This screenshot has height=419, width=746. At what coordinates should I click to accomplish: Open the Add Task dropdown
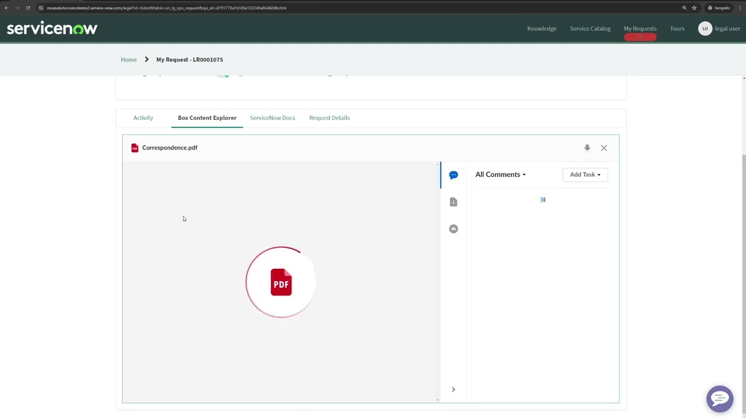click(585, 175)
